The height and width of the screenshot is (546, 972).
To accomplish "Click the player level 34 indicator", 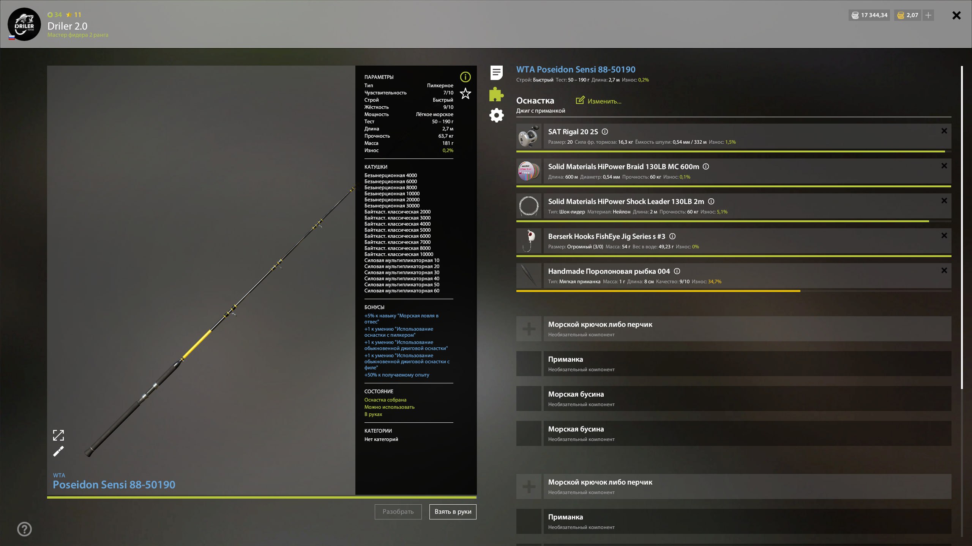I will coord(55,15).
